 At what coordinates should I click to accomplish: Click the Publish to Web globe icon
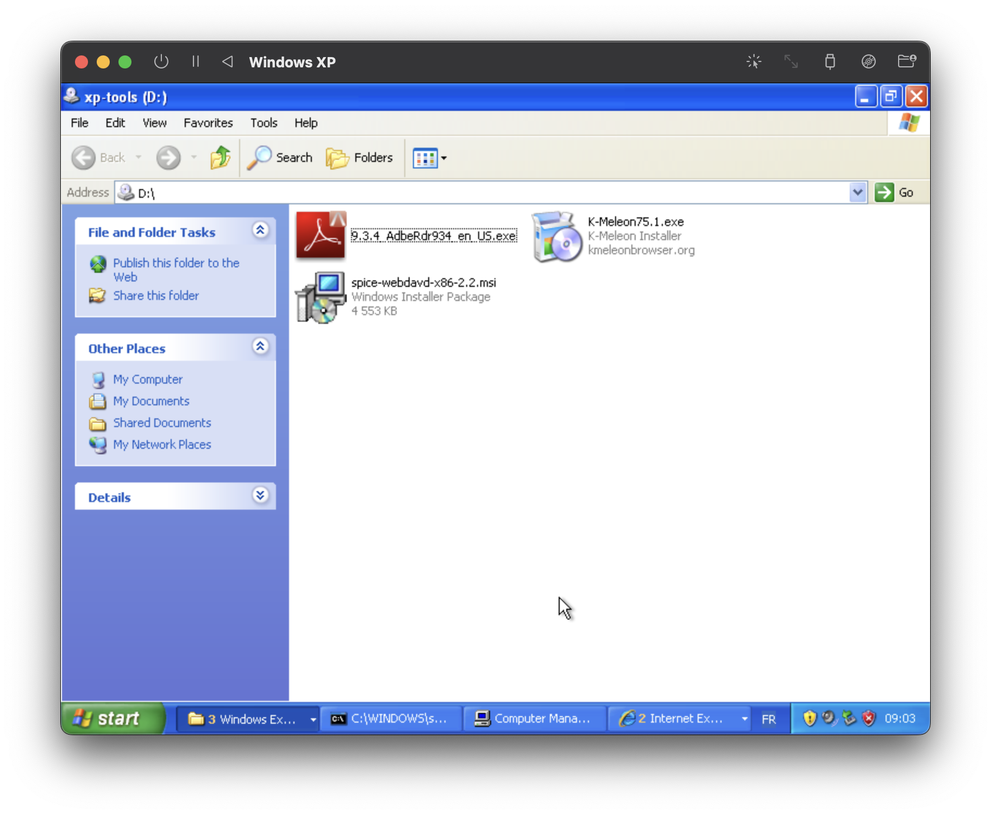[x=98, y=264]
